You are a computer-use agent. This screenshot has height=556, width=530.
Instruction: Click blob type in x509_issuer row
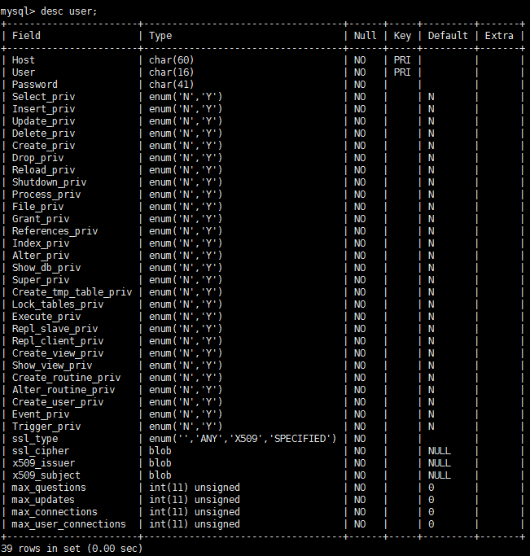tap(160, 463)
